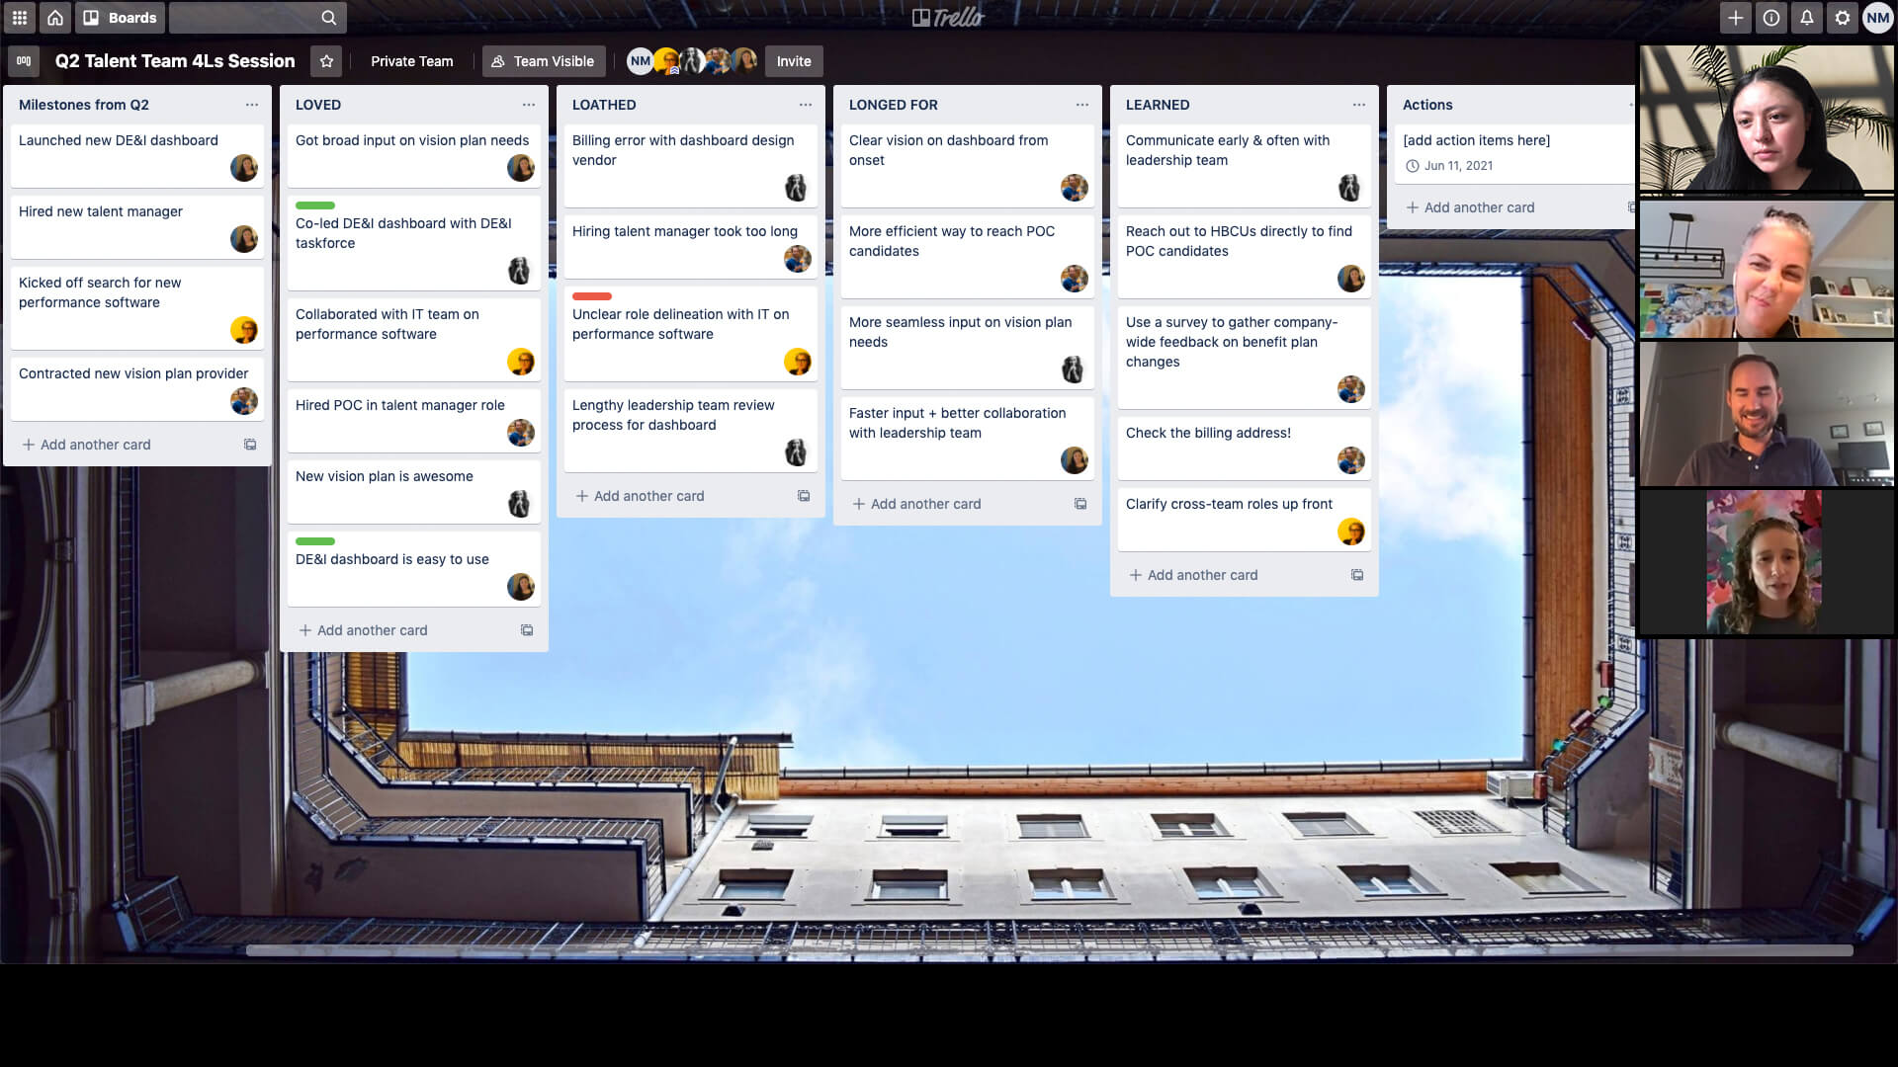
Task: Click the overflow menu icon on LEARNED column
Action: [x=1358, y=104]
